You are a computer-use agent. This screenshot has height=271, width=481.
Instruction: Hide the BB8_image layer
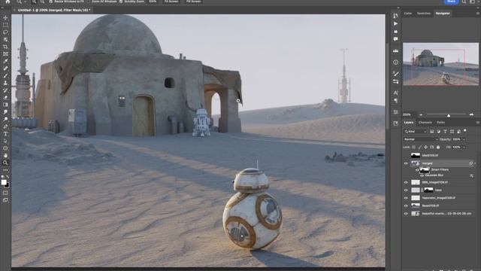point(406,182)
